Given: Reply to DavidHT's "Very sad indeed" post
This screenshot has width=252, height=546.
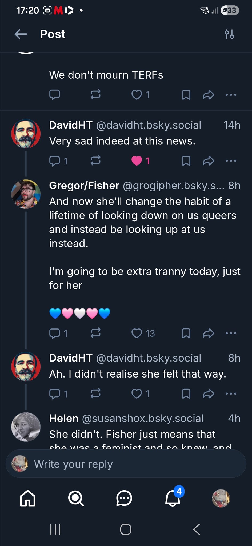Looking at the screenshot, I should pos(55,161).
